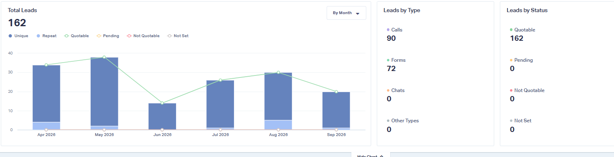Click the 90 calls count
614x157 pixels.
pos(391,38)
